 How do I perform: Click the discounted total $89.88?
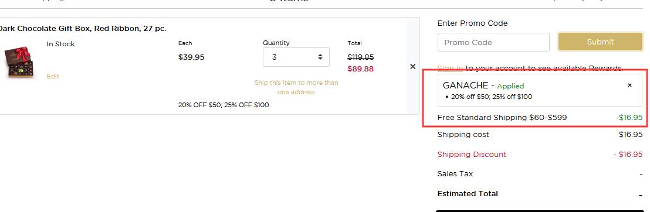[x=360, y=69]
